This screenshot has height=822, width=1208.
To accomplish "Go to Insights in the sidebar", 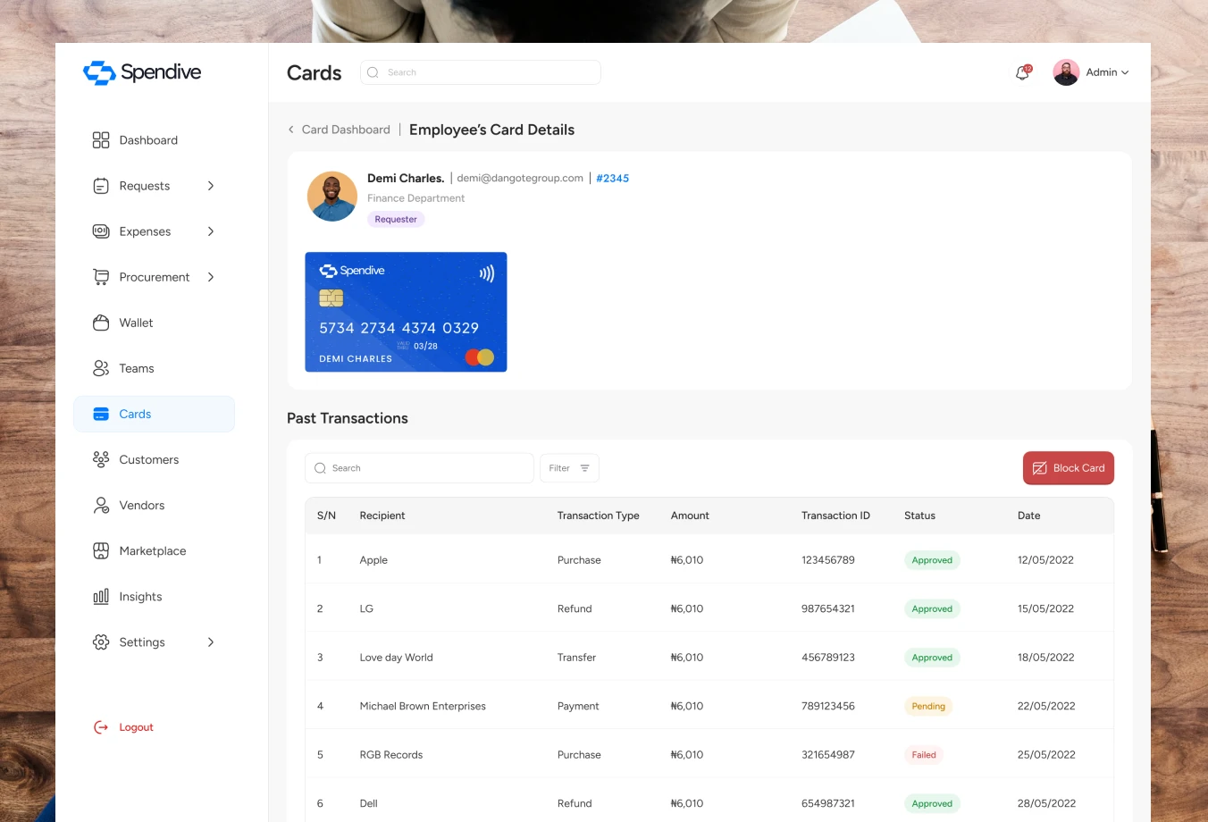I will point(140,596).
